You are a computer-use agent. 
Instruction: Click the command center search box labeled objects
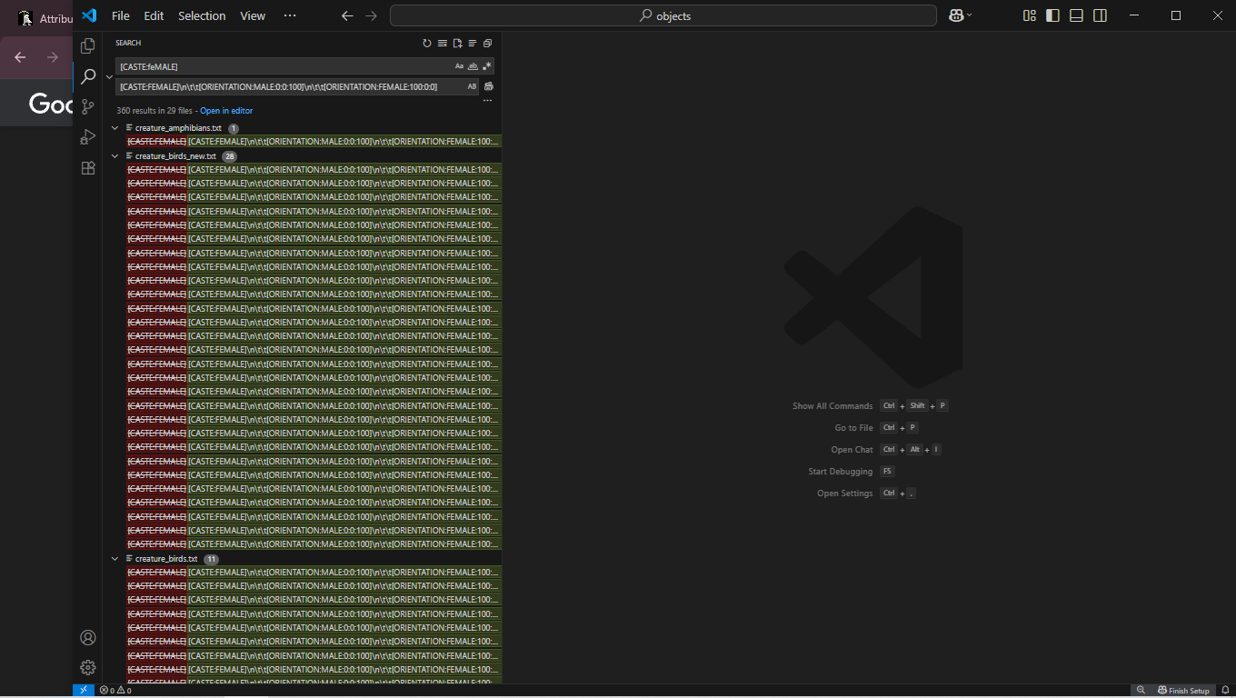(x=663, y=15)
